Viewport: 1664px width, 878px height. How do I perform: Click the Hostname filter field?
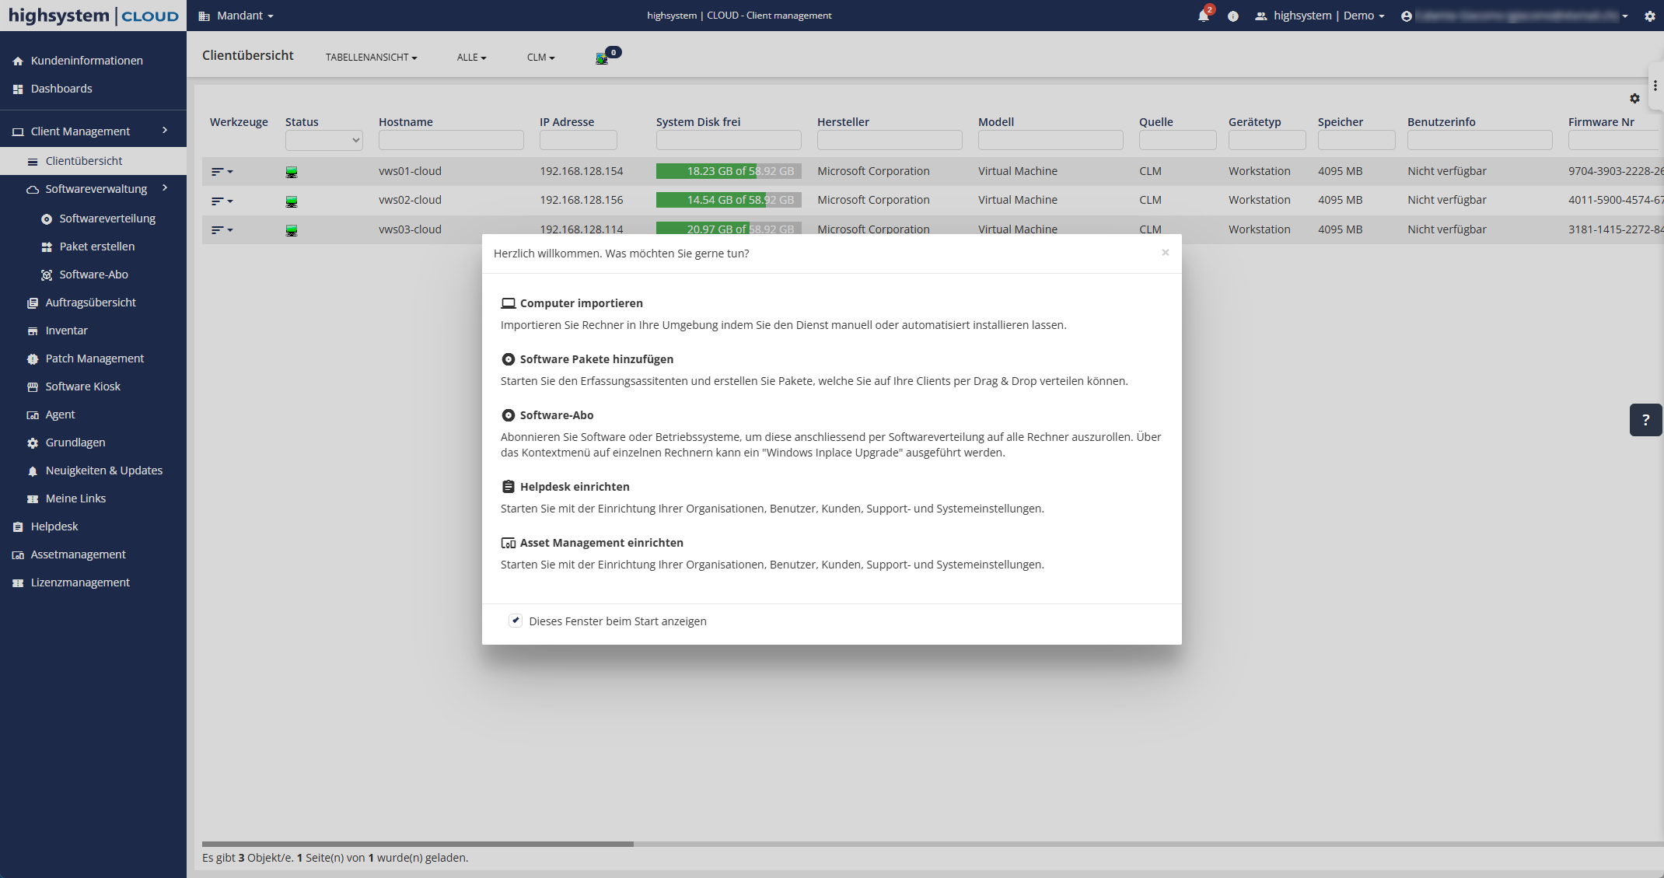[x=451, y=140]
